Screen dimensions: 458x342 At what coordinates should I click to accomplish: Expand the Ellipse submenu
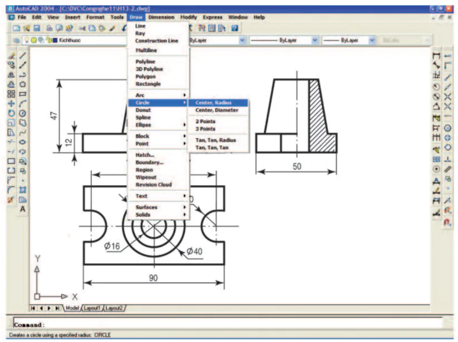pyautogui.click(x=158, y=125)
